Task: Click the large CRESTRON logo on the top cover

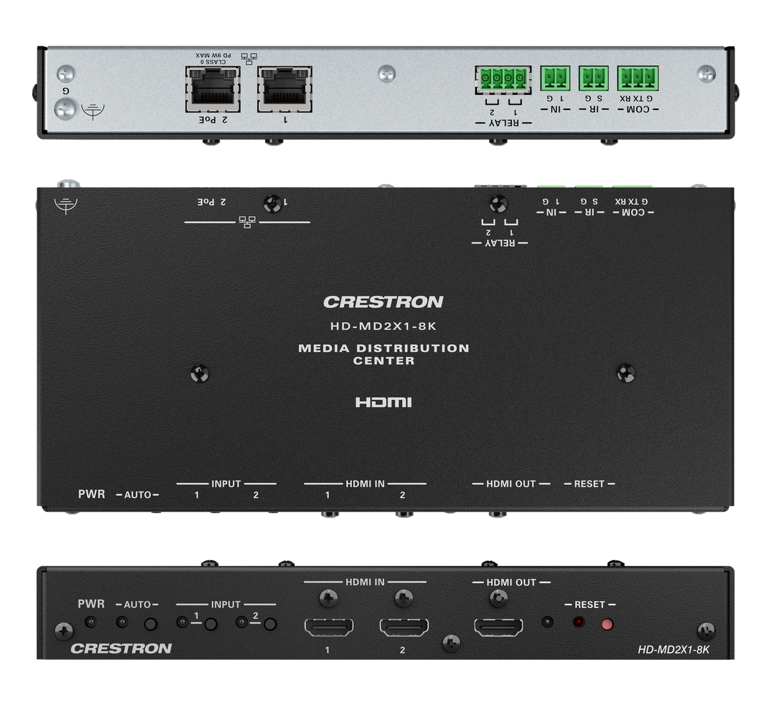Action: tap(383, 302)
